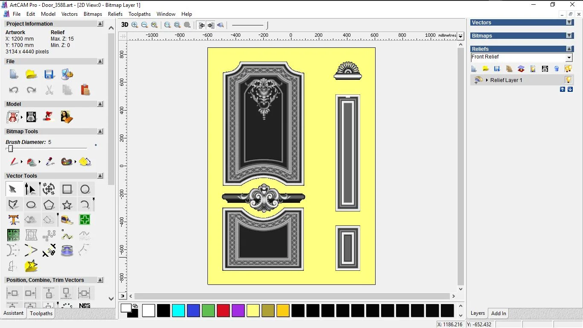Choose the Create Vector Text tool
Image resolution: width=583 pixels, height=328 pixels.
point(13,220)
